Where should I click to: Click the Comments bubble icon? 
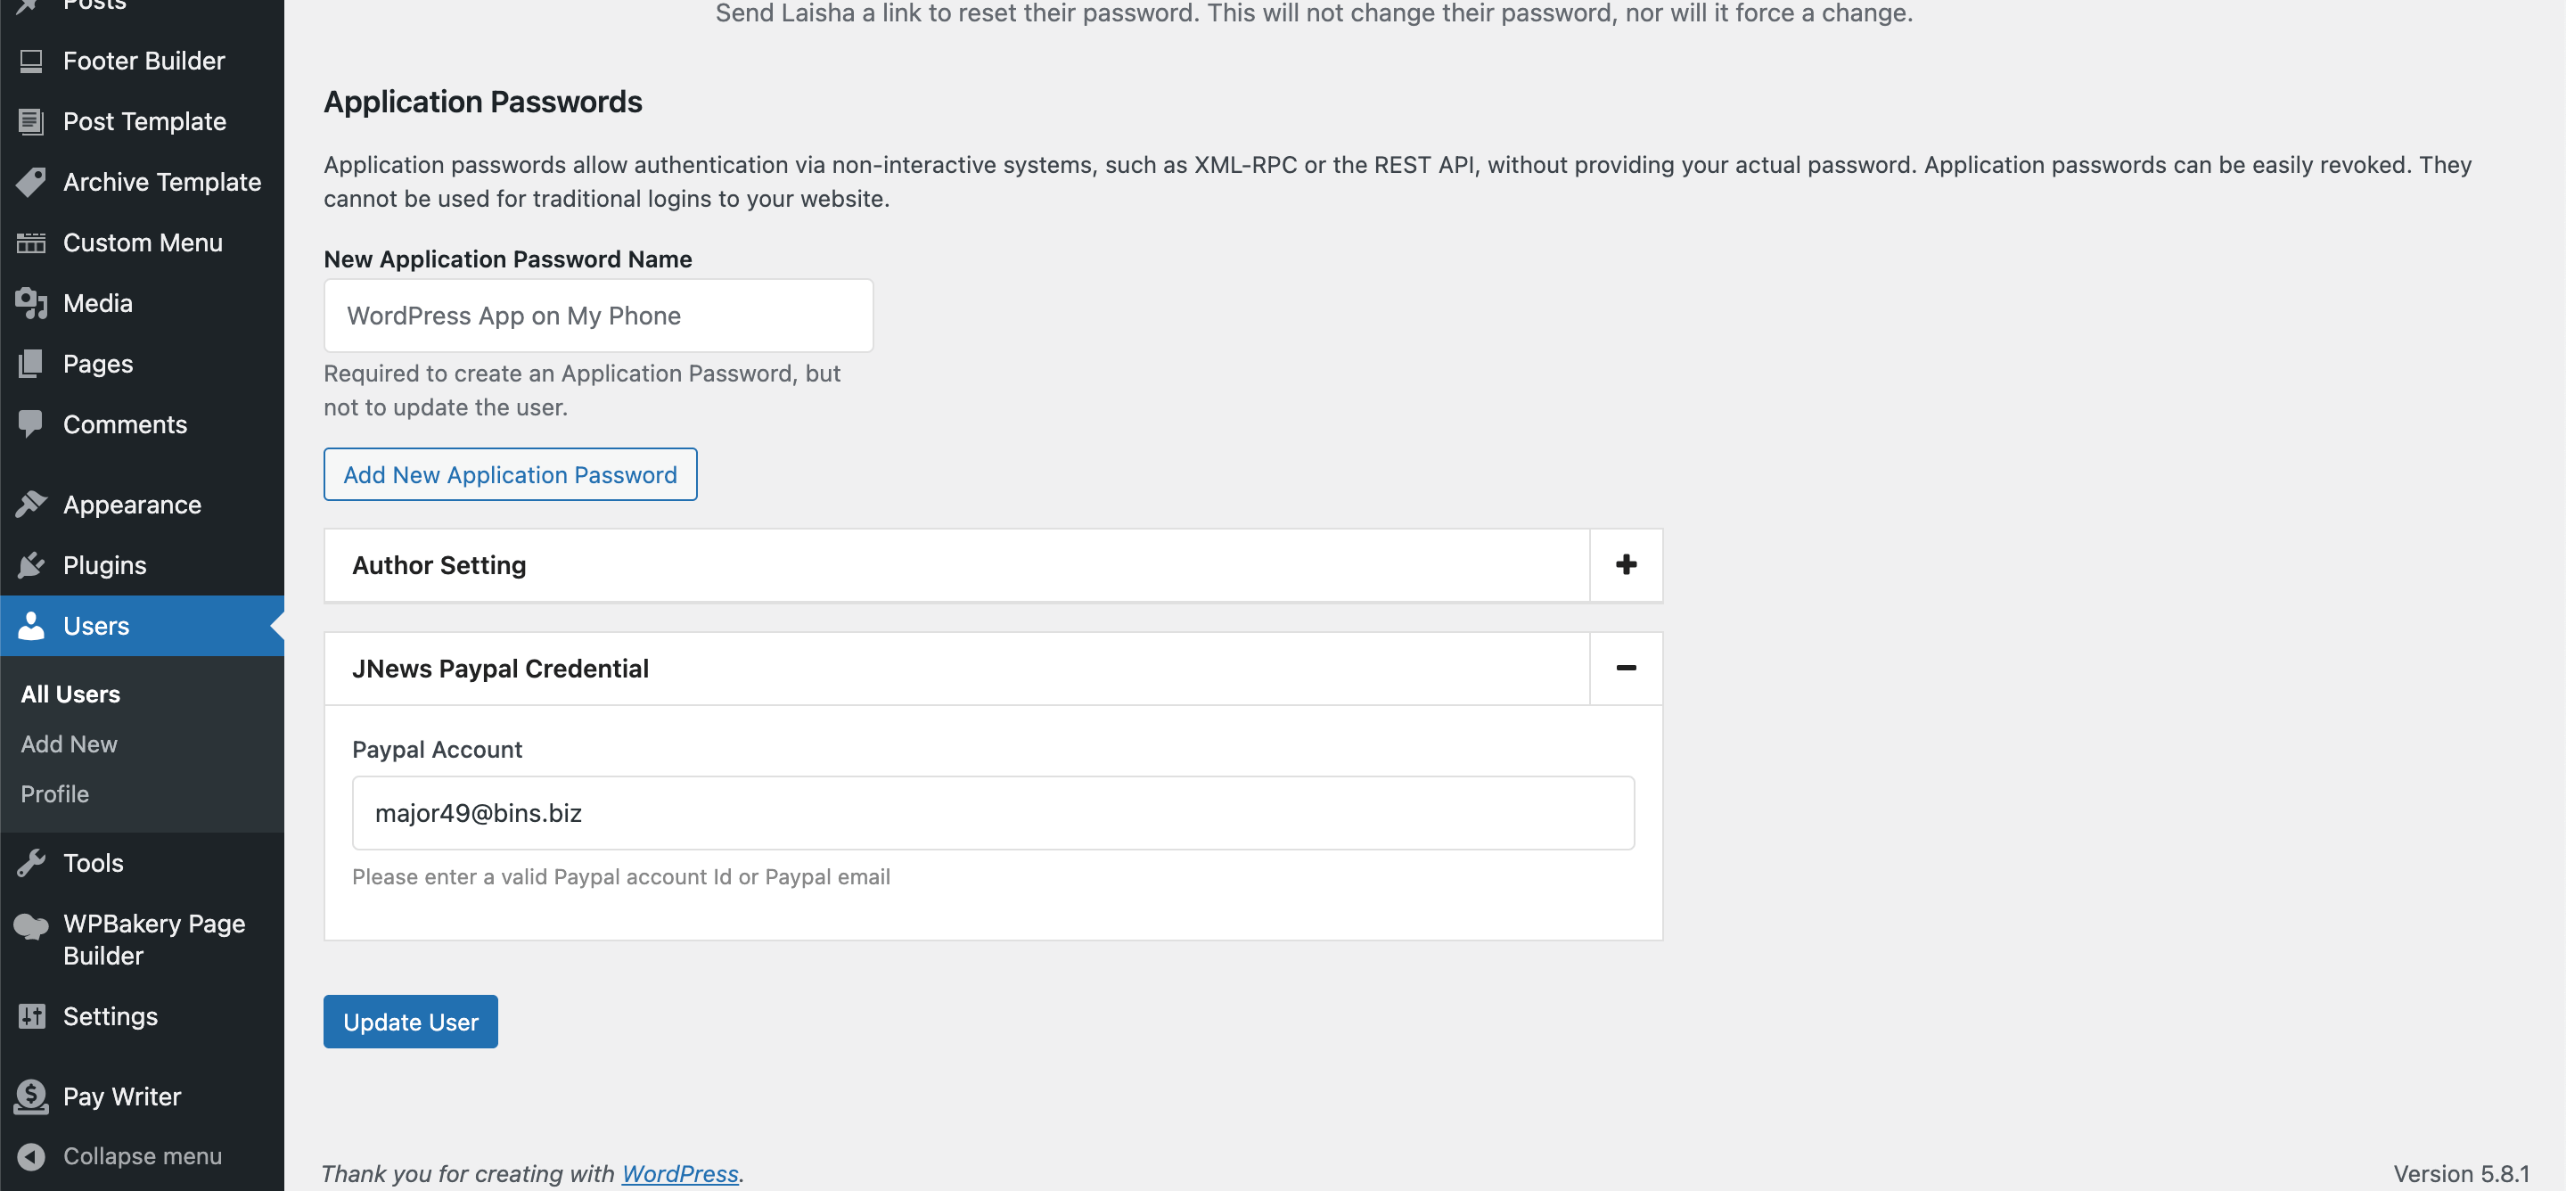point(31,423)
